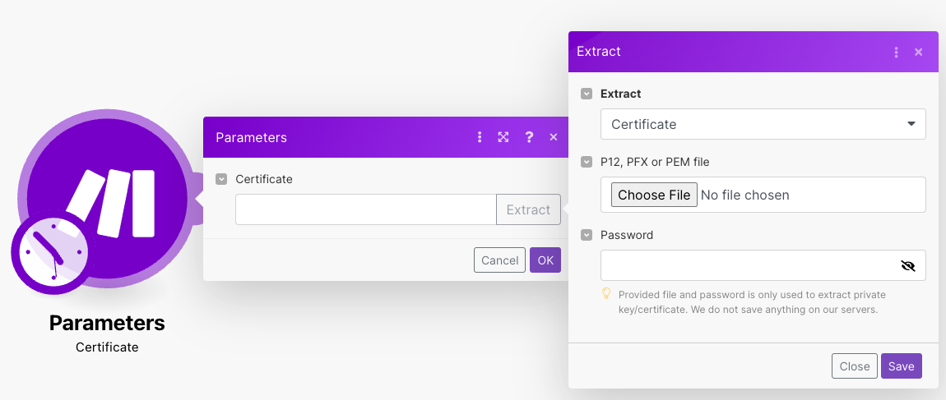Confirm with OK in Parameters panel
The image size is (946, 400).
tap(545, 260)
